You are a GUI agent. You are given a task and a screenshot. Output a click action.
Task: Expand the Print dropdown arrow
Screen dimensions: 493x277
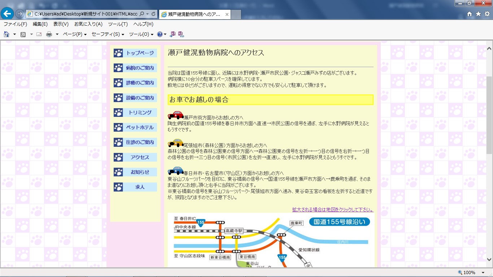pyautogui.click(x=57, y=35)
